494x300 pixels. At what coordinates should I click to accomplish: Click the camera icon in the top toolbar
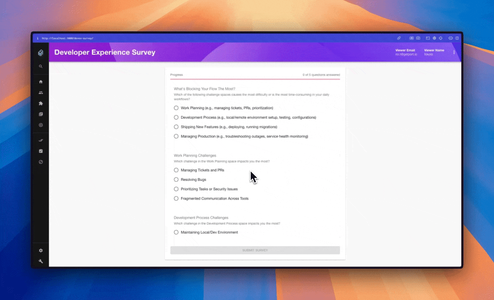pos(418,38)
